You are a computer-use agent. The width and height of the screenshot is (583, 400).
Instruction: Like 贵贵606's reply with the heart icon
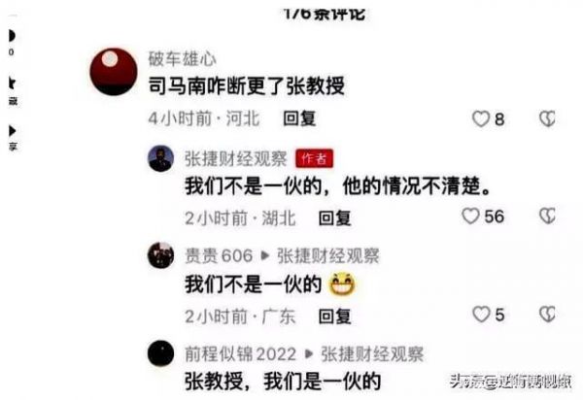pyautogui.click(x=481, y=315)
